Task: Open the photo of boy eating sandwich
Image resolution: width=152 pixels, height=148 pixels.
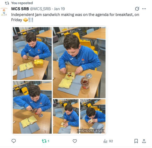Action: 93,116
